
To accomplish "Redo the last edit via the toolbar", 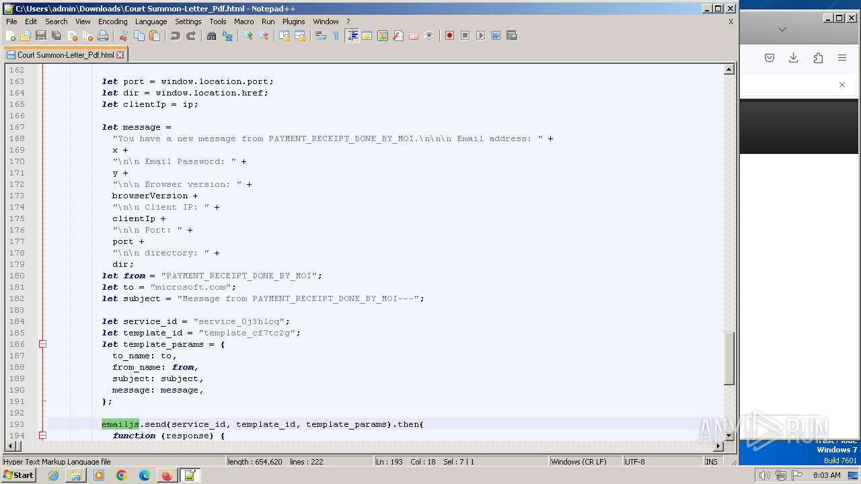I will pyautogui.click(x=191, y=36).
